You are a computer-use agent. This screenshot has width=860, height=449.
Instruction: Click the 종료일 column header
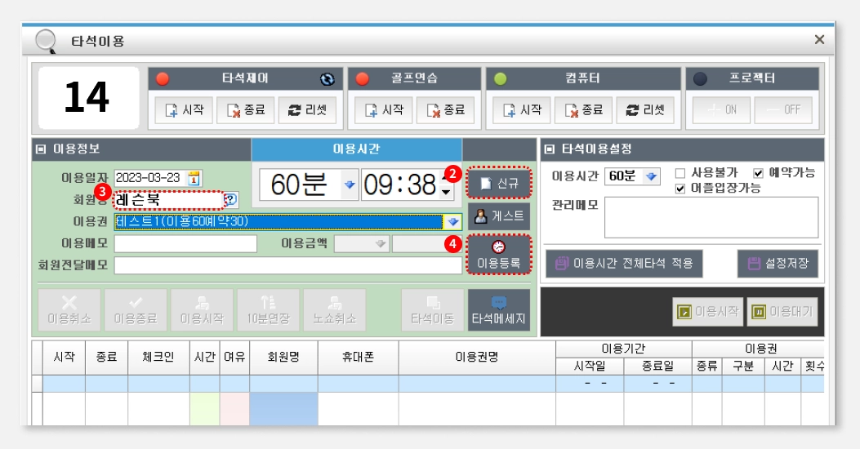coord(657,367)
